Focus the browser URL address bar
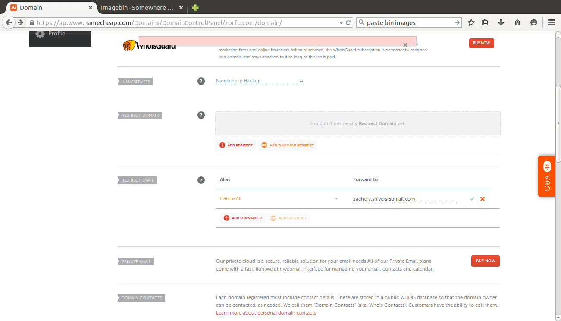561x321 pixels. point(185,23)
